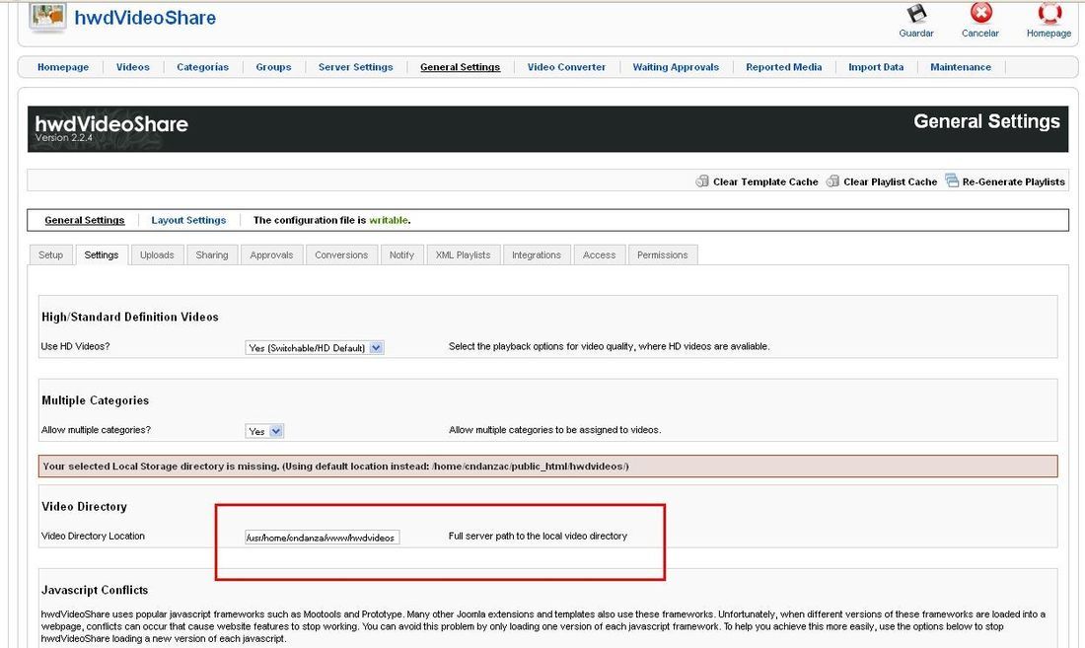Click the Re-Generate Playlists icon
This screenshot has height=648, width=1085.
952,180
